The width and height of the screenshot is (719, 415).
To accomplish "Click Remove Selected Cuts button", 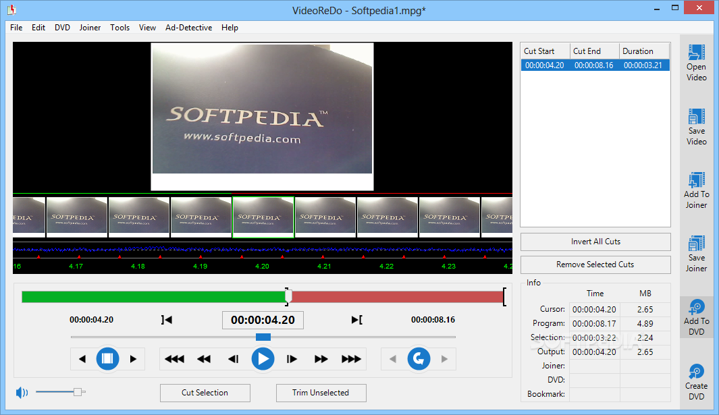I will [595, 265].
